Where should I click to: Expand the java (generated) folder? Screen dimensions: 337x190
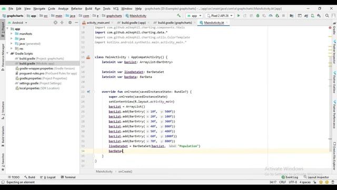(x=12, y=43)
